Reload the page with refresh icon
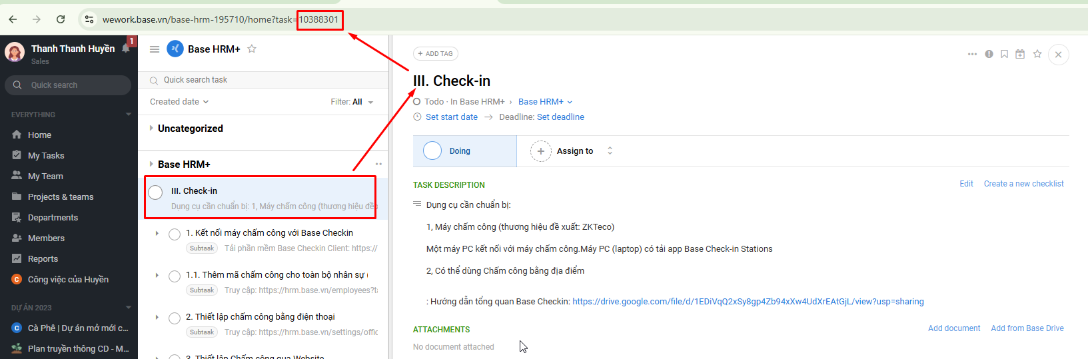Viewport: 1088px width, 359px height. click(x=61, y=19)
